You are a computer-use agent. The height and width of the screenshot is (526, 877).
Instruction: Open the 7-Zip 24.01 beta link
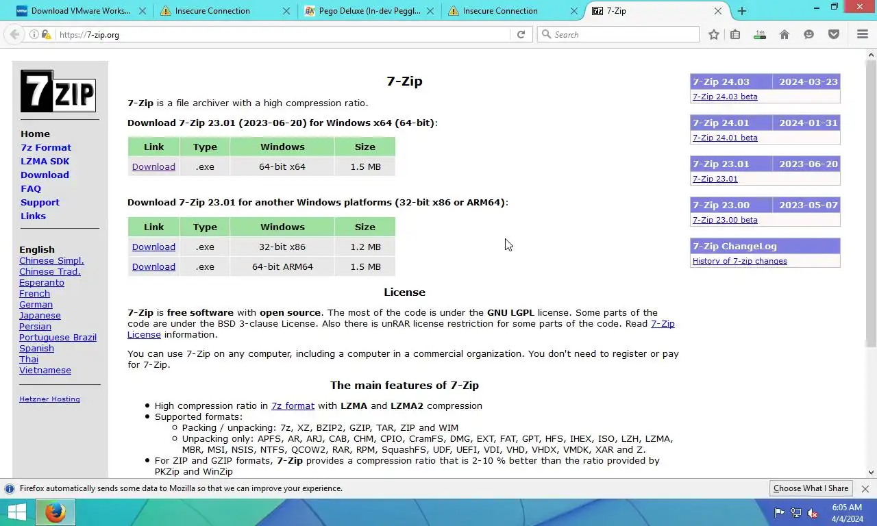pyautogui.click(x=725, y=138)
